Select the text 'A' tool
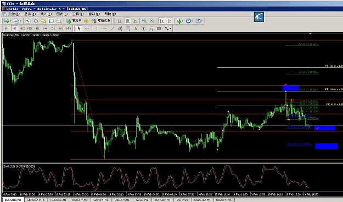The height and width of the screenshot is (202, 343). [x=136, y=28]
